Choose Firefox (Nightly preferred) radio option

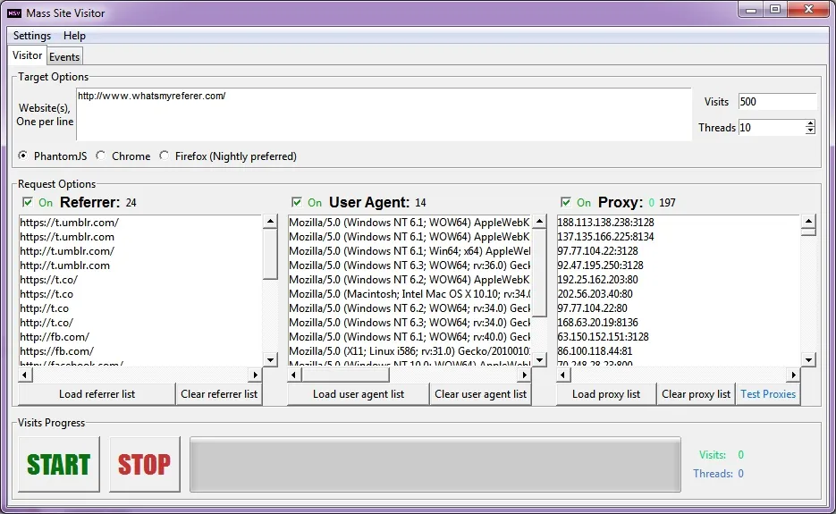(164, 156)
